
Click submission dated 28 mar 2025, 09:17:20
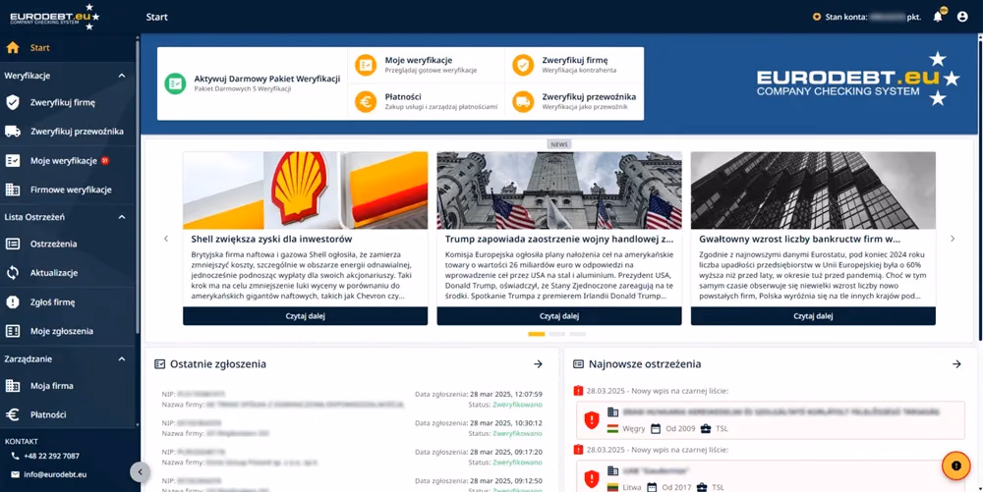tap(352, 457)
